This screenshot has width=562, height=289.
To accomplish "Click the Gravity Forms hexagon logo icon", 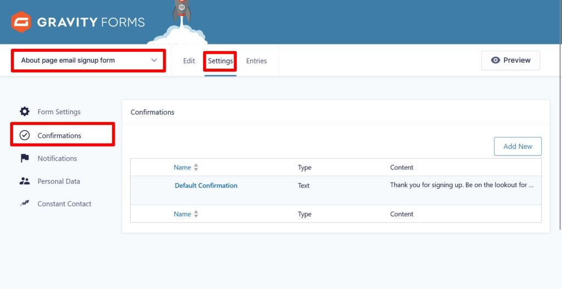I will pyautogui.click(x=21, y=22).
